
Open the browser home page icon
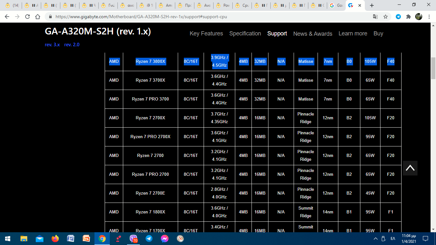click(x=38, y=17)
